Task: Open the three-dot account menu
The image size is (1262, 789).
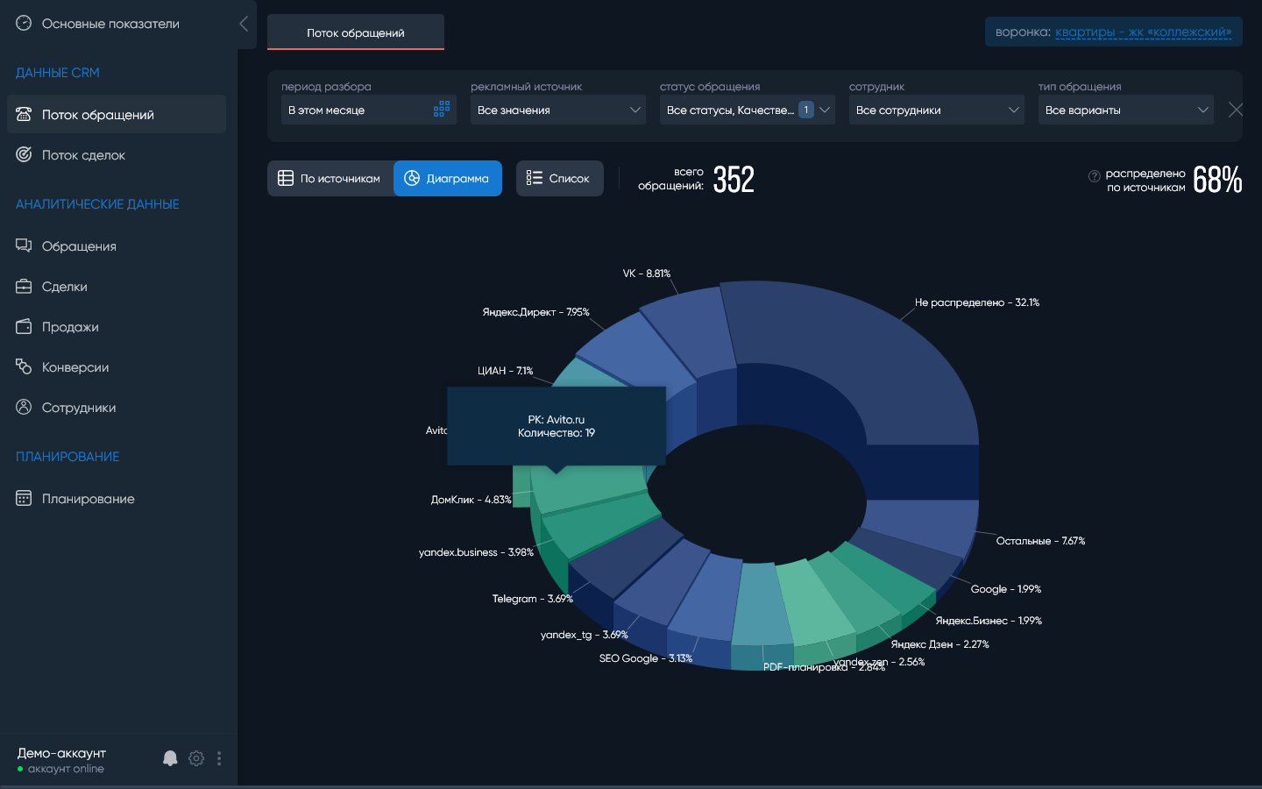Action: 219,758
